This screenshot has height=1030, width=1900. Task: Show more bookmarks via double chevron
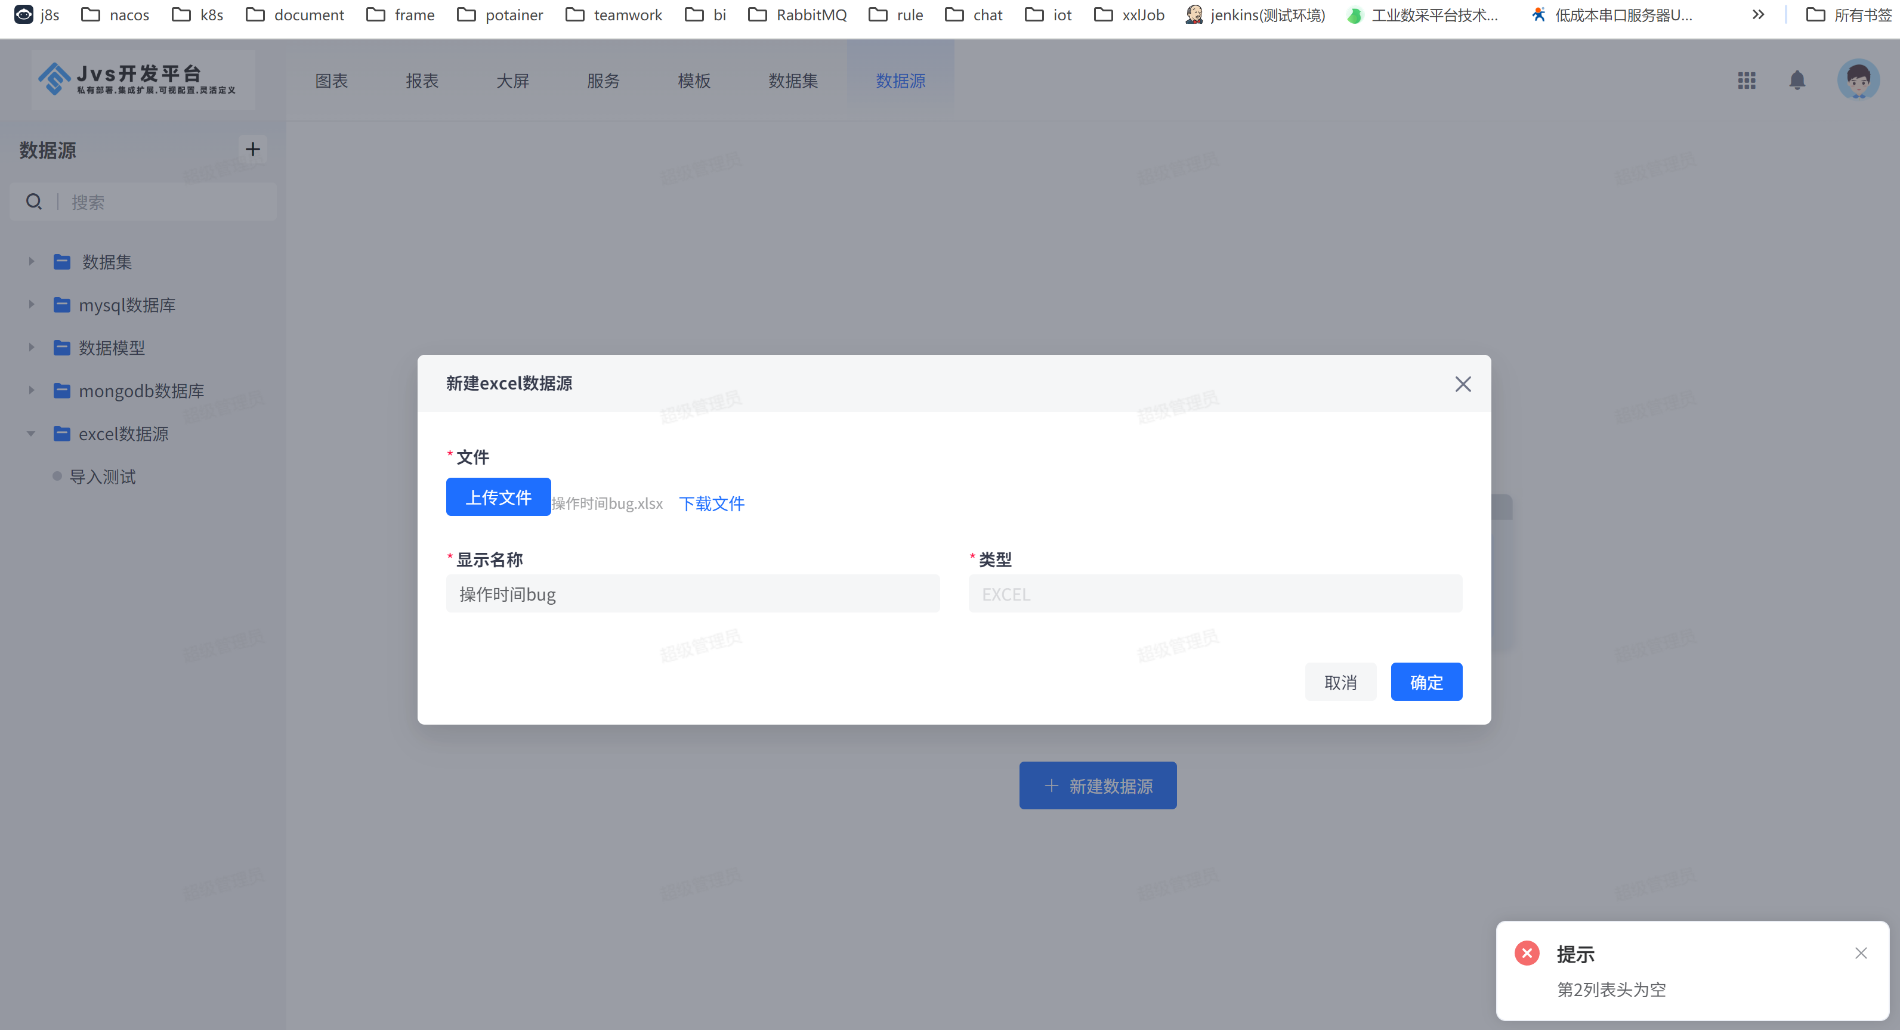click(1759, 15)
